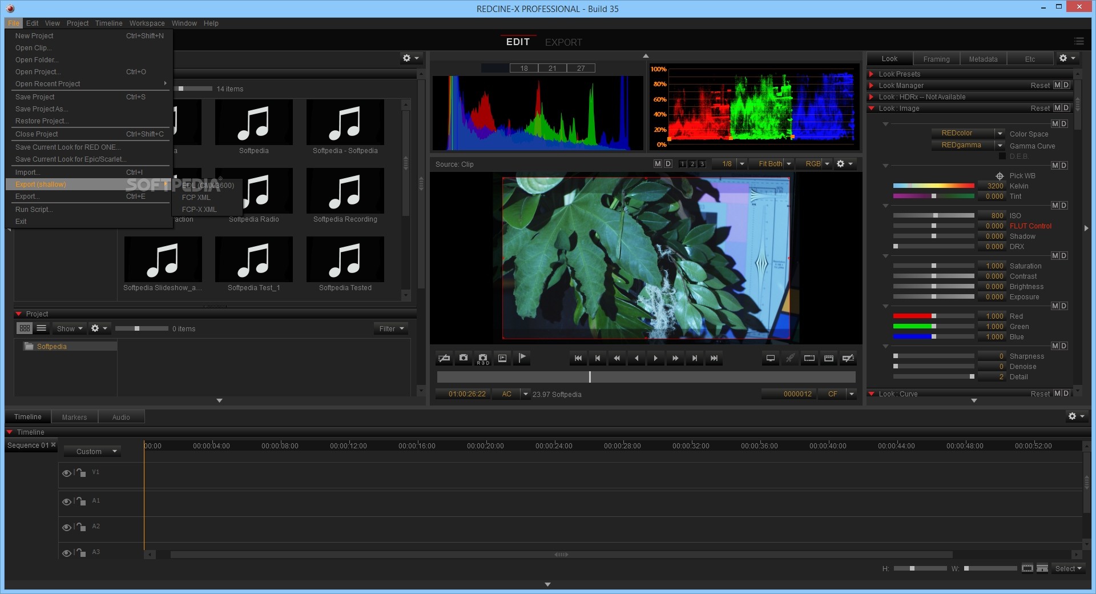Toggle the lock on track A1
Screen dimensions: 1096x594
82,501
